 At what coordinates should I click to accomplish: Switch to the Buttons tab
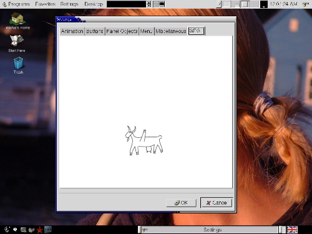click(x=95, y=31)
